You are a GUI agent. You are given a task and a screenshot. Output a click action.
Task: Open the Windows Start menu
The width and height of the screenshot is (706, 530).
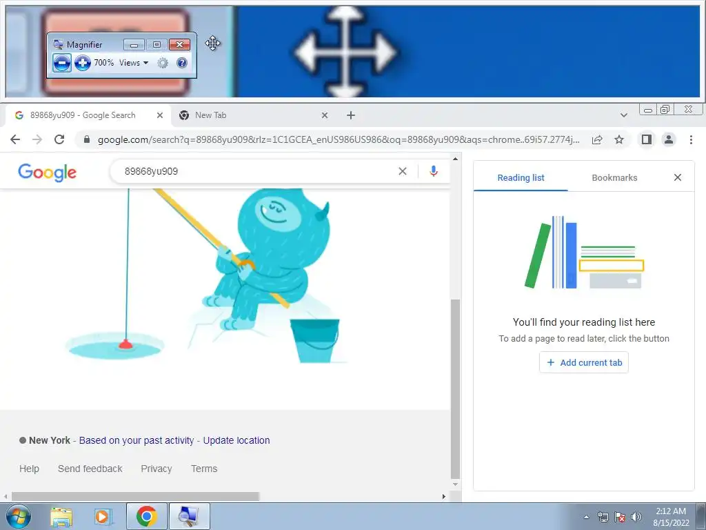pos(18,516)
